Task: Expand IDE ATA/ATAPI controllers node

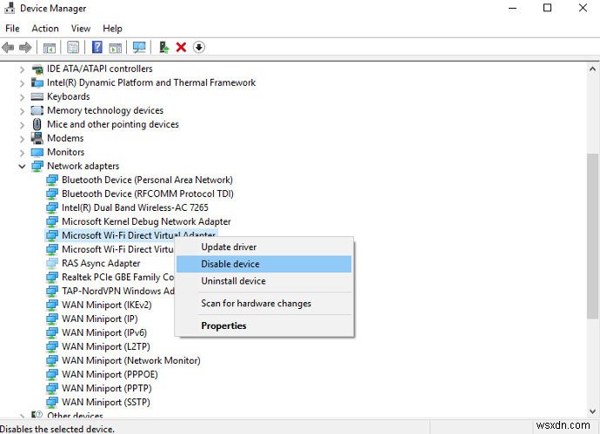Action: tap(22, 69)
